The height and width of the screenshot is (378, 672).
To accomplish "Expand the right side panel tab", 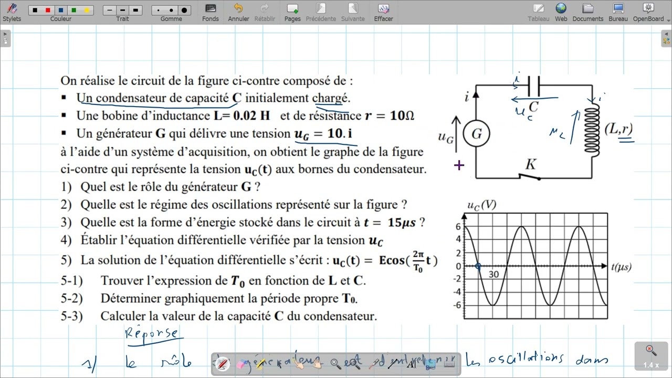I will pyautogui.click(x=666, y=38).
